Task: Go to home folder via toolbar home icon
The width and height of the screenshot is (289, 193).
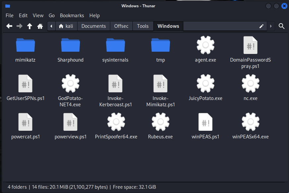Action: click(40, 26)
